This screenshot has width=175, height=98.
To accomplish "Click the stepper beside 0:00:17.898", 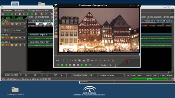I will pos(26,75).
